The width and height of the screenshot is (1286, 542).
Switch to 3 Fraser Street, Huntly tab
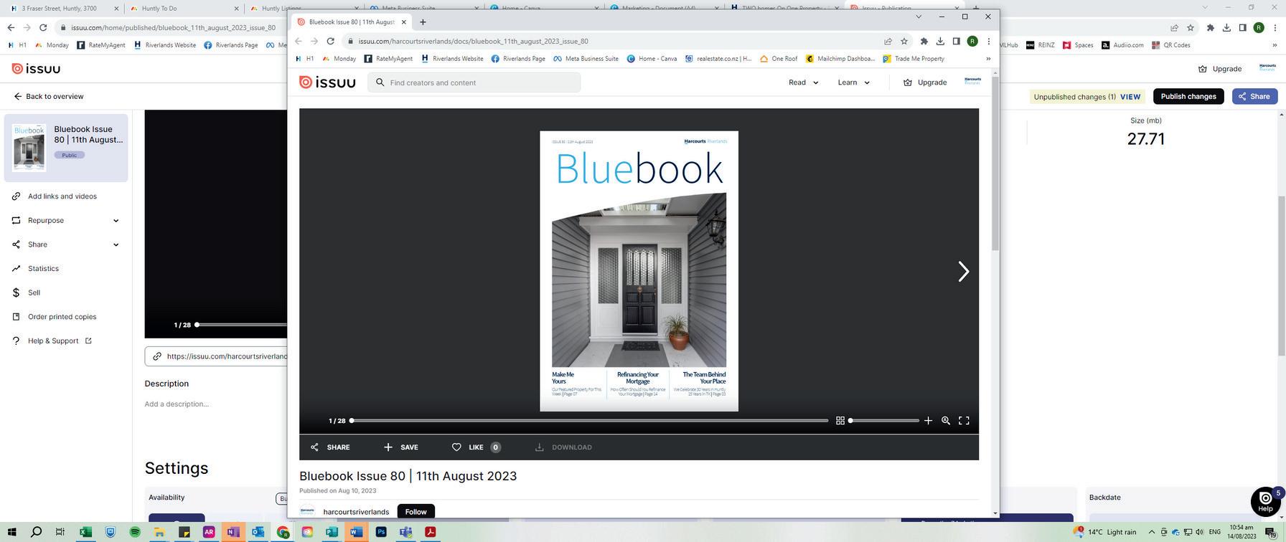tap(64, 9)
